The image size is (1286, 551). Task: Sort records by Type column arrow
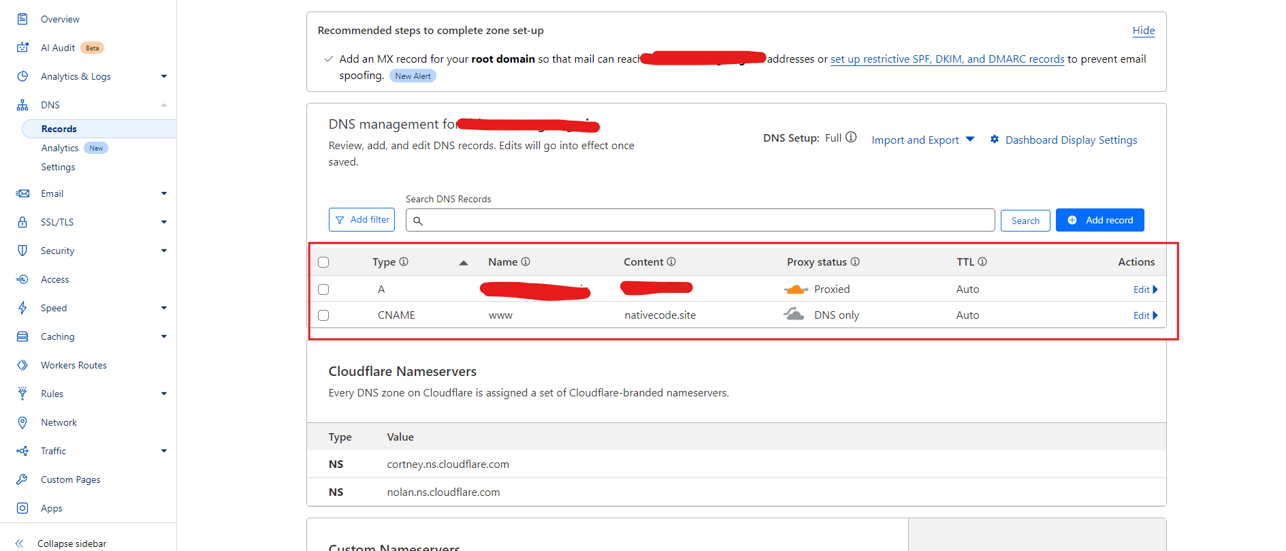pyautogui.click(x=464, y=262)
